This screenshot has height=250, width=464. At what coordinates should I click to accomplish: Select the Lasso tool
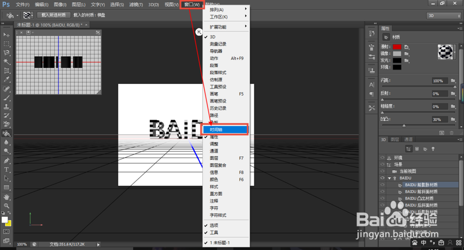pos(6,53)
